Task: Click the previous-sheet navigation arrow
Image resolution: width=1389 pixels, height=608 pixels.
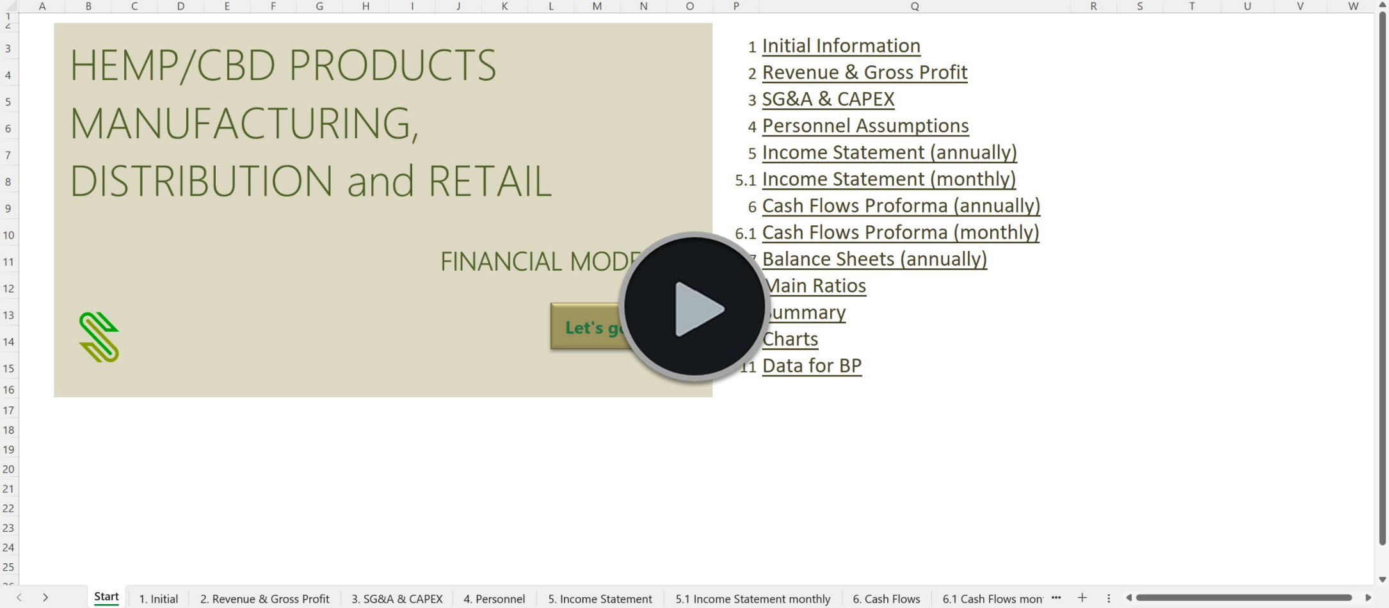Action: tap(19, 596)
